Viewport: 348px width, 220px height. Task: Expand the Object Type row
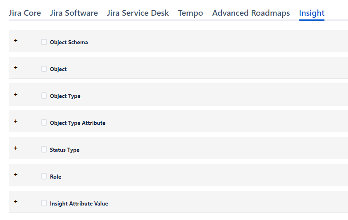click(16, 94)
